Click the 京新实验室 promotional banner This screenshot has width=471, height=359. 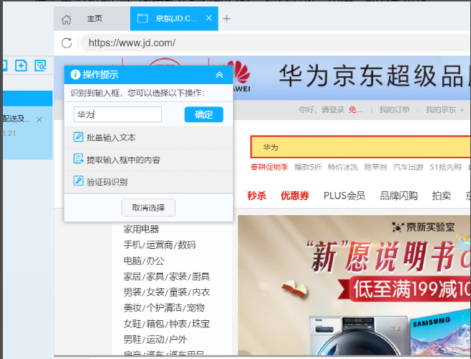(x=355, y=286)
